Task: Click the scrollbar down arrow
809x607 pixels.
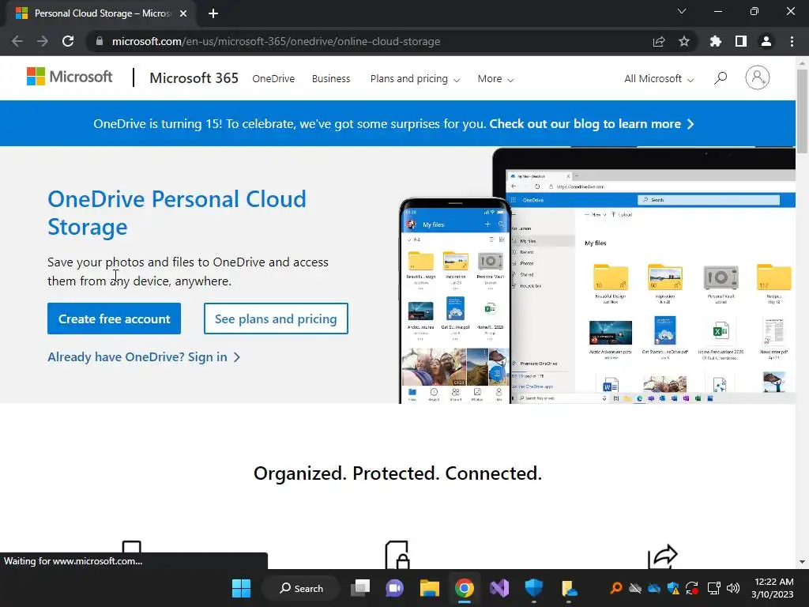Action: pos(802,562)
